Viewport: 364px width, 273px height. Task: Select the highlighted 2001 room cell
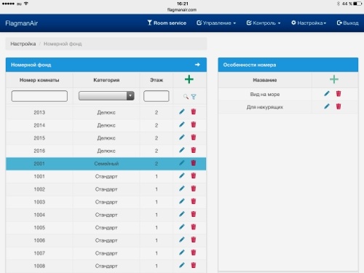(39, 164)
